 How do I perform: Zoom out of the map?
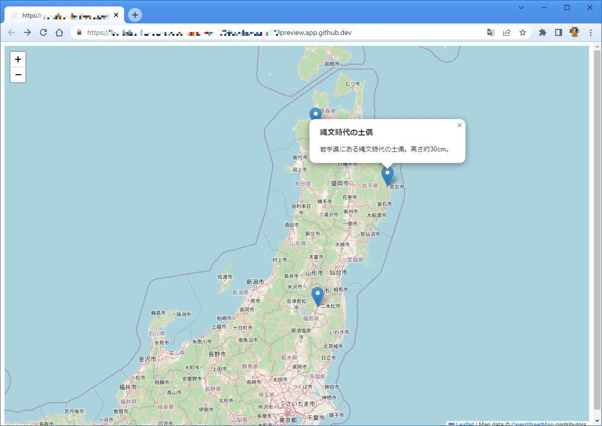tap(18, 75)
